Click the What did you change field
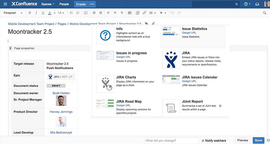The width and height of the screenshot is (270, 144). [x=172, y=141]
